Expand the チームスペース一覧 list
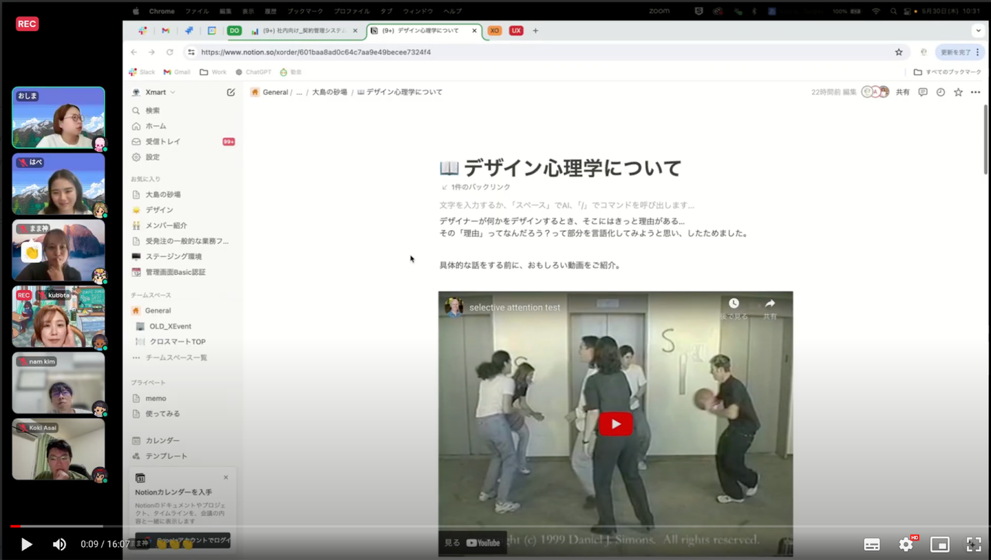 click(x=175, y=357)
